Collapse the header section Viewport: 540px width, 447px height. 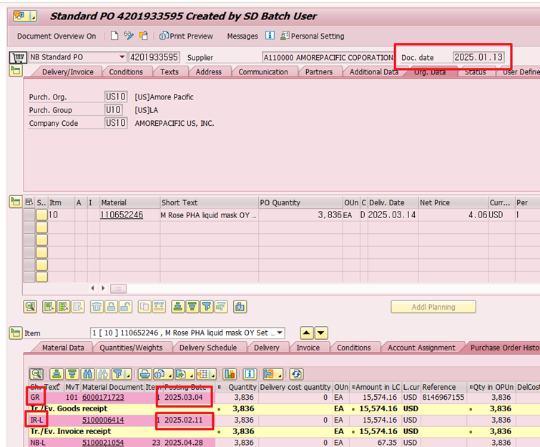16,71
